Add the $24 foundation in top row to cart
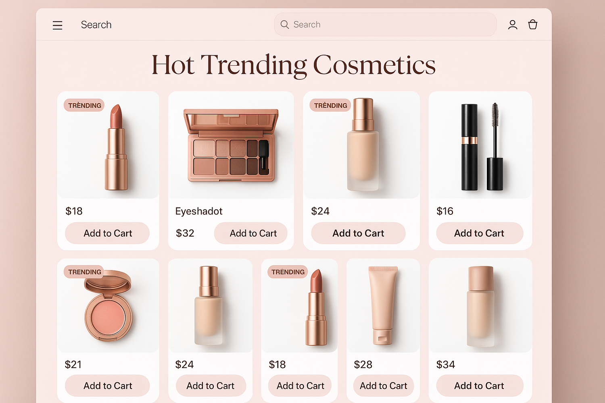Screen dimensions: 605x403 pos(358,233)
